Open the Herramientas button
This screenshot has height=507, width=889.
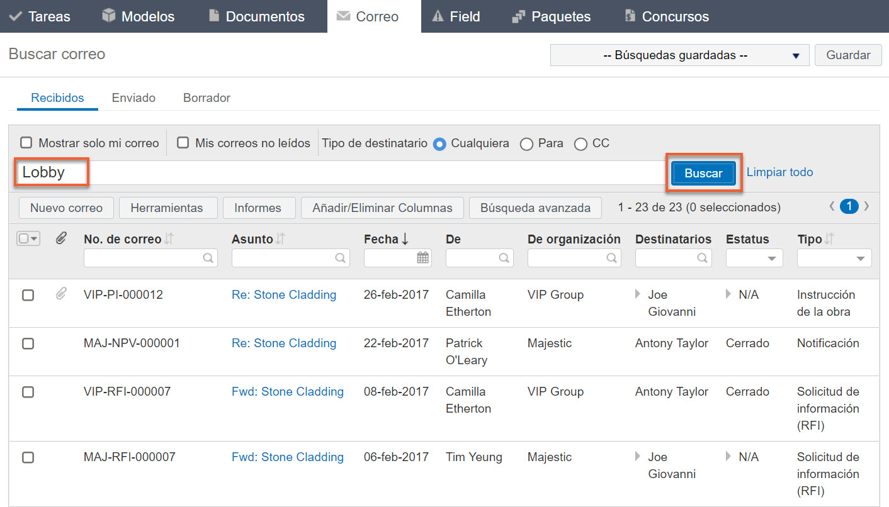(x=167, y=208)
